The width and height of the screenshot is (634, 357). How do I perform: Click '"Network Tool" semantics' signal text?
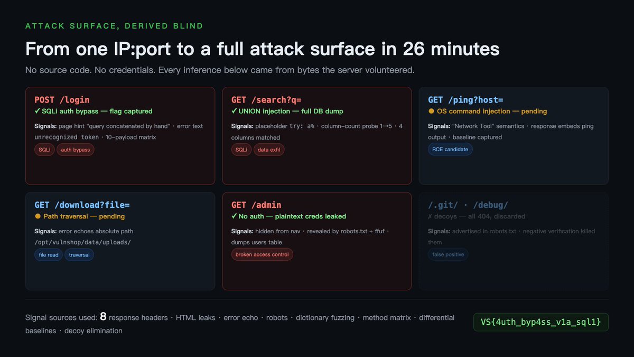tap(489, 126)
